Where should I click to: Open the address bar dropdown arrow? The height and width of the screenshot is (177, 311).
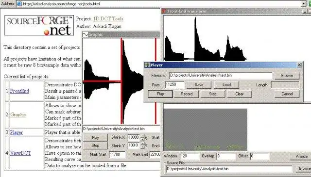click(x=304, y=4)
